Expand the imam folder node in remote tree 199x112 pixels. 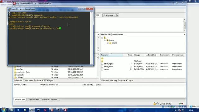(x=108, y=43)
